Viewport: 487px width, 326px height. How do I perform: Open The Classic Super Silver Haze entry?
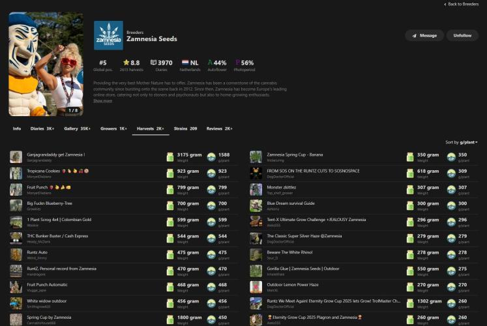304,235
